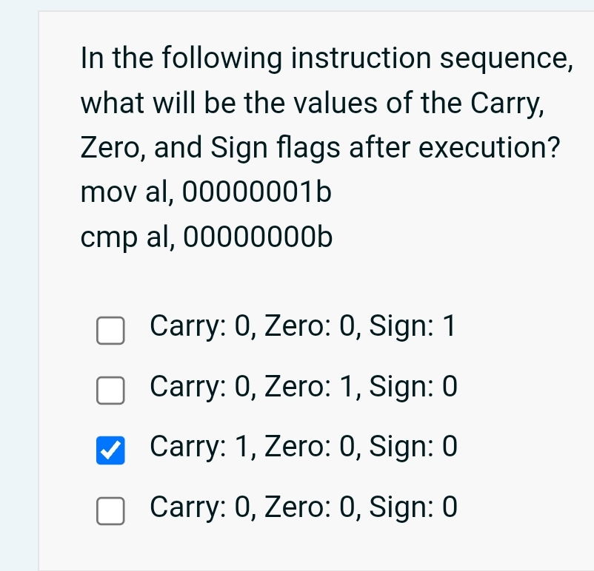Check the 'Carry: 0, Zero: 1, Sign: 0' checkbox
The height and width of the screenshot is (571, 594).
110,391
